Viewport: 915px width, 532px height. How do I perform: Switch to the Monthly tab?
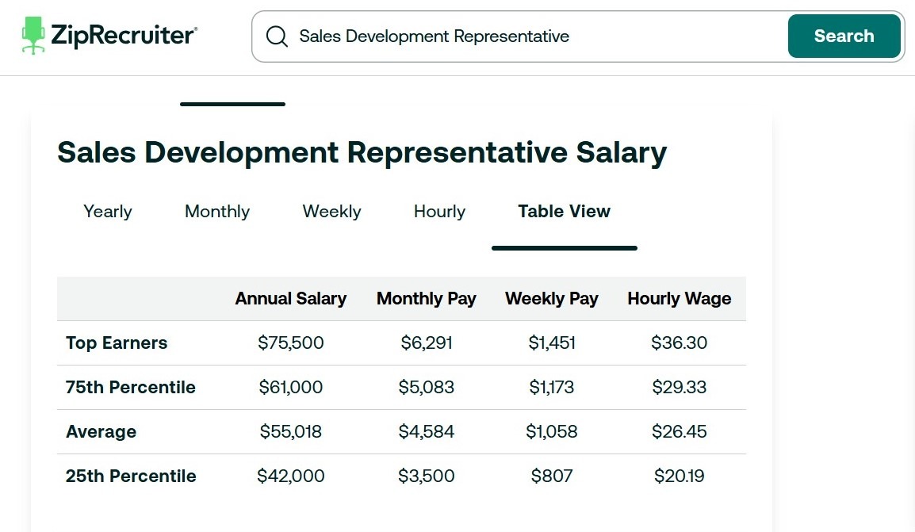(x=217, y=212)
